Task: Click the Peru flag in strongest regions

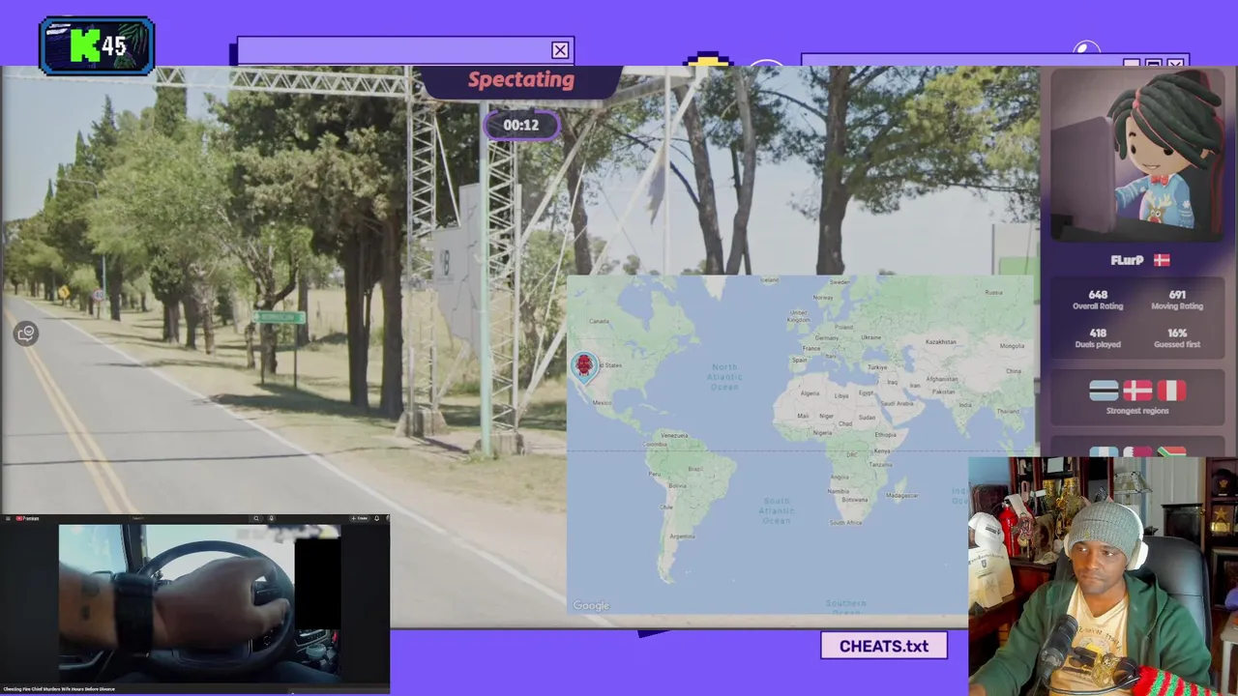Action: coord(1171,391)
